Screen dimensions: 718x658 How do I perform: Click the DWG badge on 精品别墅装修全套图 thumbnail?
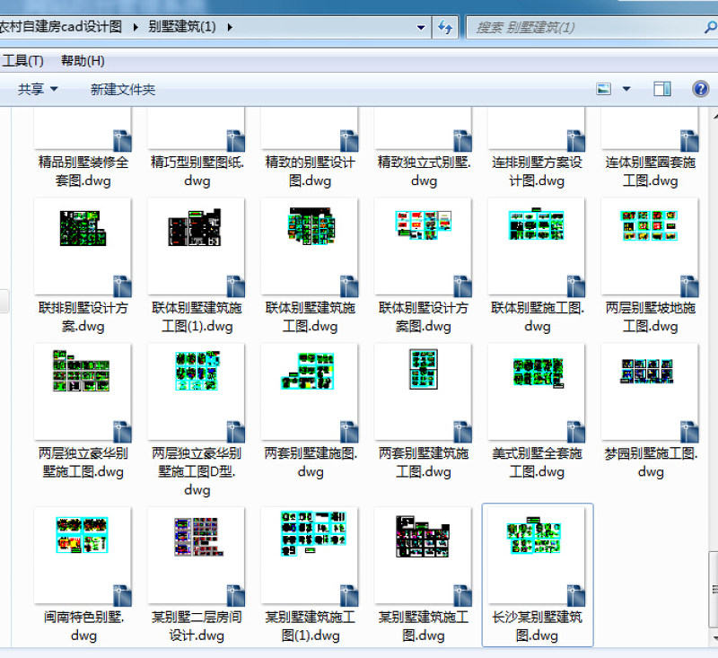[122, 141]
